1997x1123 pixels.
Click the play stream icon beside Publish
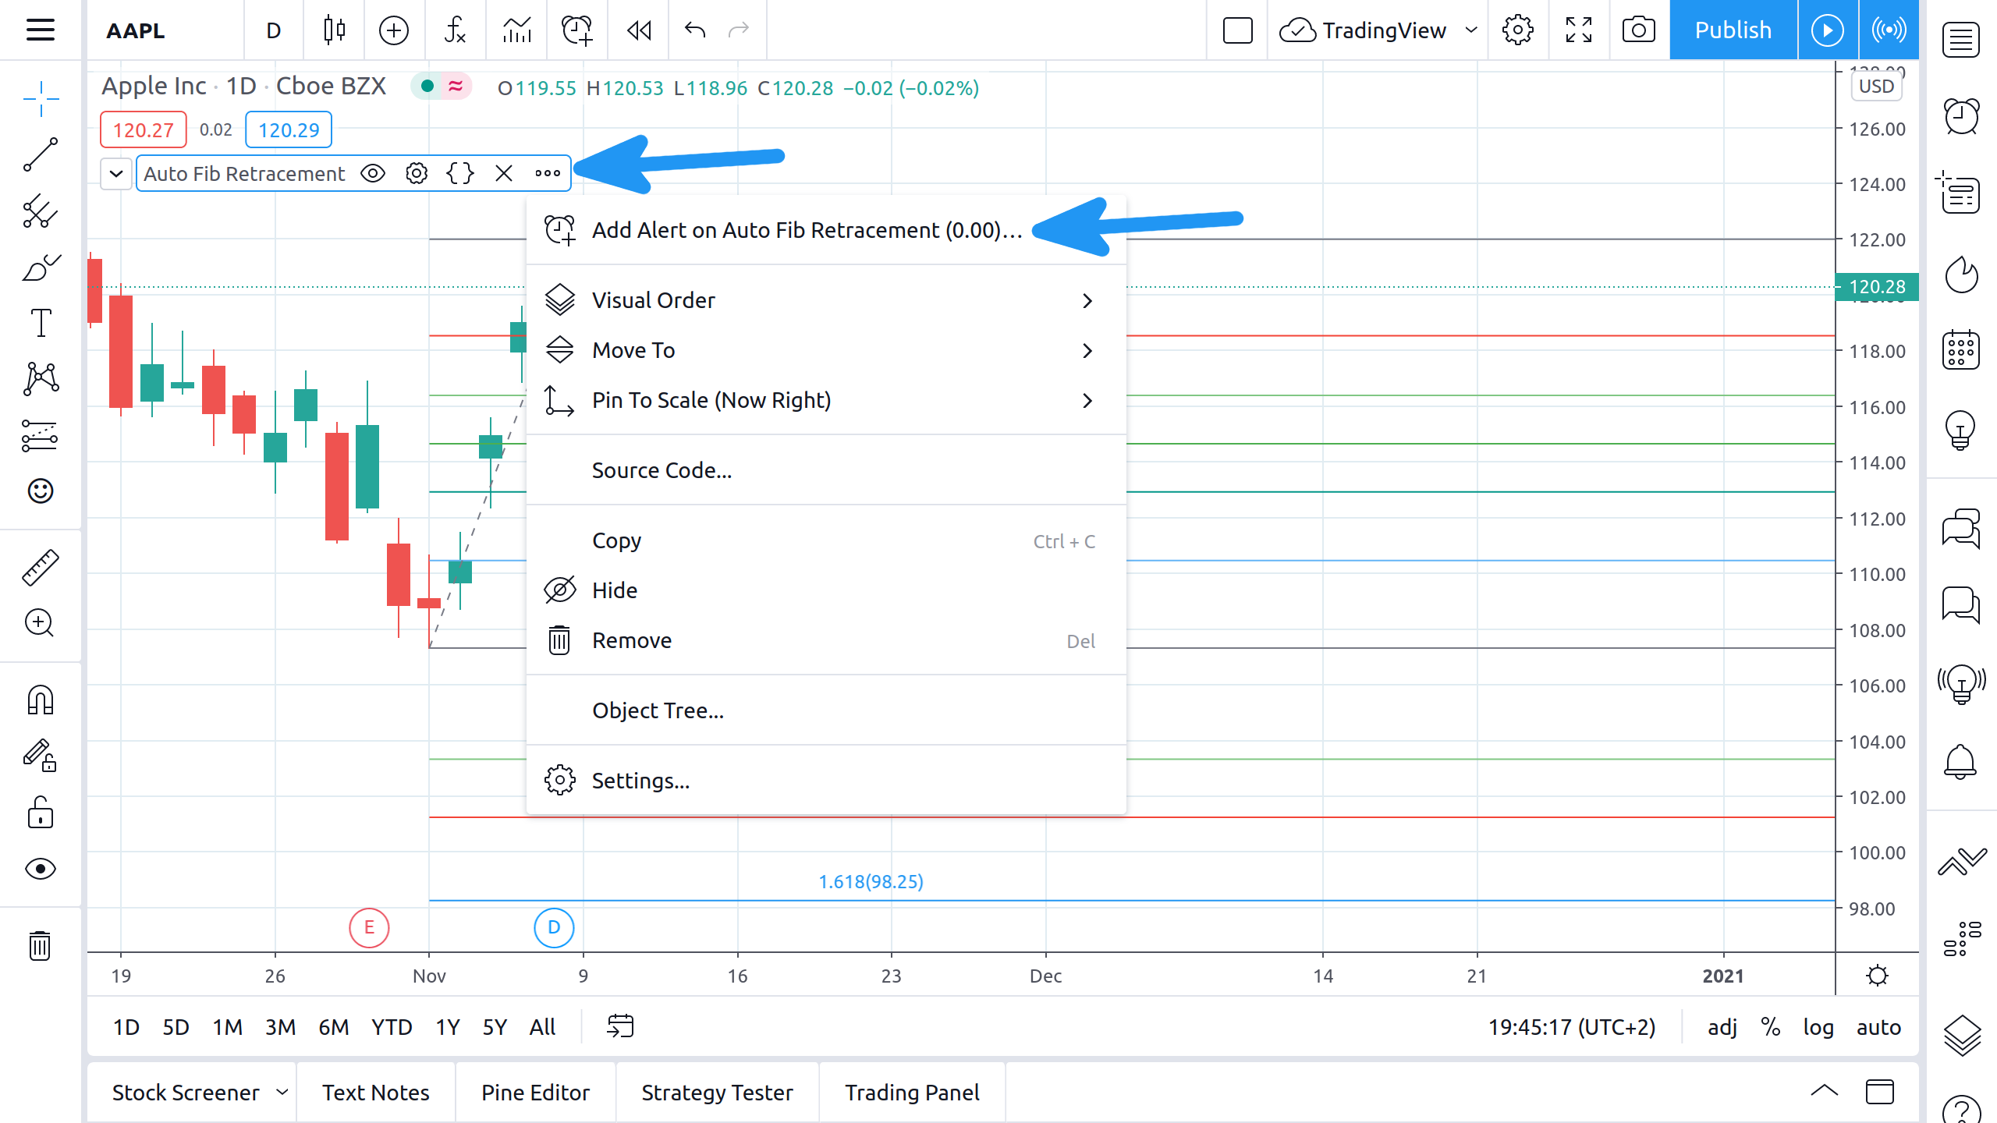[1828, 30]
